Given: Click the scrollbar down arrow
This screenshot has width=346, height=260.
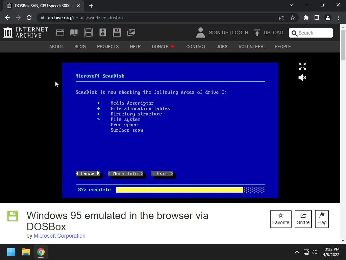Looking at the screenshot, I should pos(343,241).
